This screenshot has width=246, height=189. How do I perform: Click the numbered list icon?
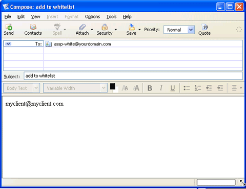[198, 88]
